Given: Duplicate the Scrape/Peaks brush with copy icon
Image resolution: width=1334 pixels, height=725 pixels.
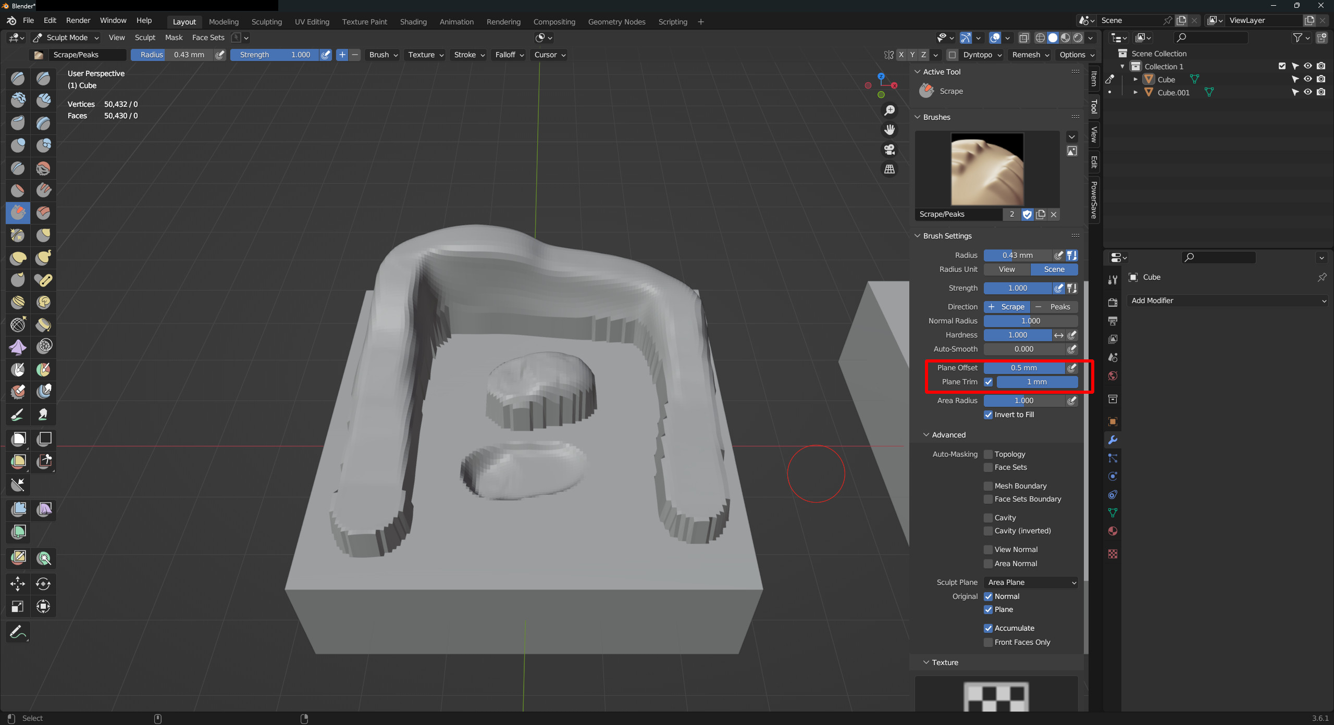Looking at the screenshot, I should pyautogui.click(x=1041, y=214).
